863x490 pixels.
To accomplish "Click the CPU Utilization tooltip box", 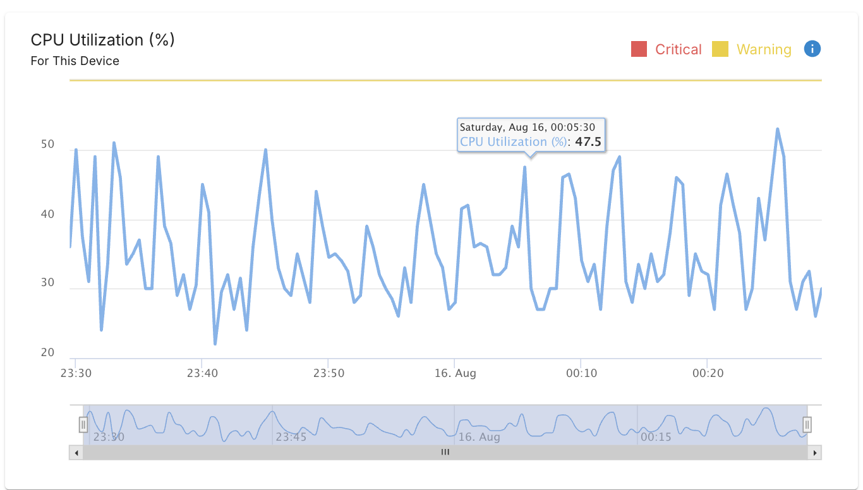I will 529,134.
